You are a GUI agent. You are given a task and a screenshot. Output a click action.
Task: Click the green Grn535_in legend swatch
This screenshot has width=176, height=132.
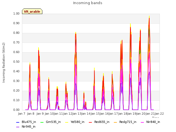point(42,122)
